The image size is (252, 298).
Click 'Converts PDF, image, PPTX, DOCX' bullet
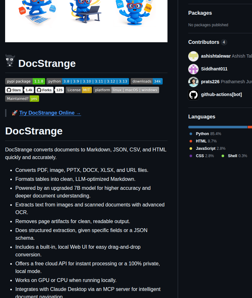pos(82,170)
